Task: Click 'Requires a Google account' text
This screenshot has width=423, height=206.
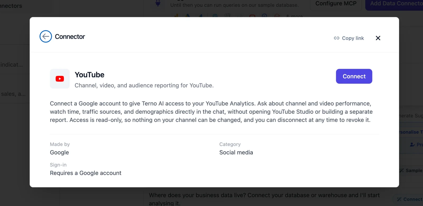Action: click(x=86, y=173)
